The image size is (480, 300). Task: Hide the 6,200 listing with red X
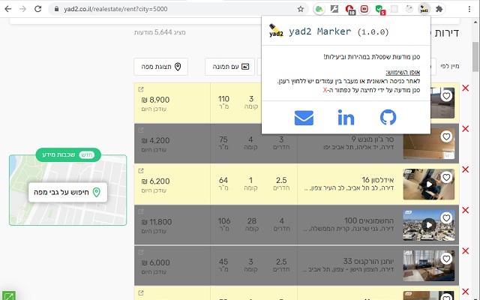click(x=466, y=169)
